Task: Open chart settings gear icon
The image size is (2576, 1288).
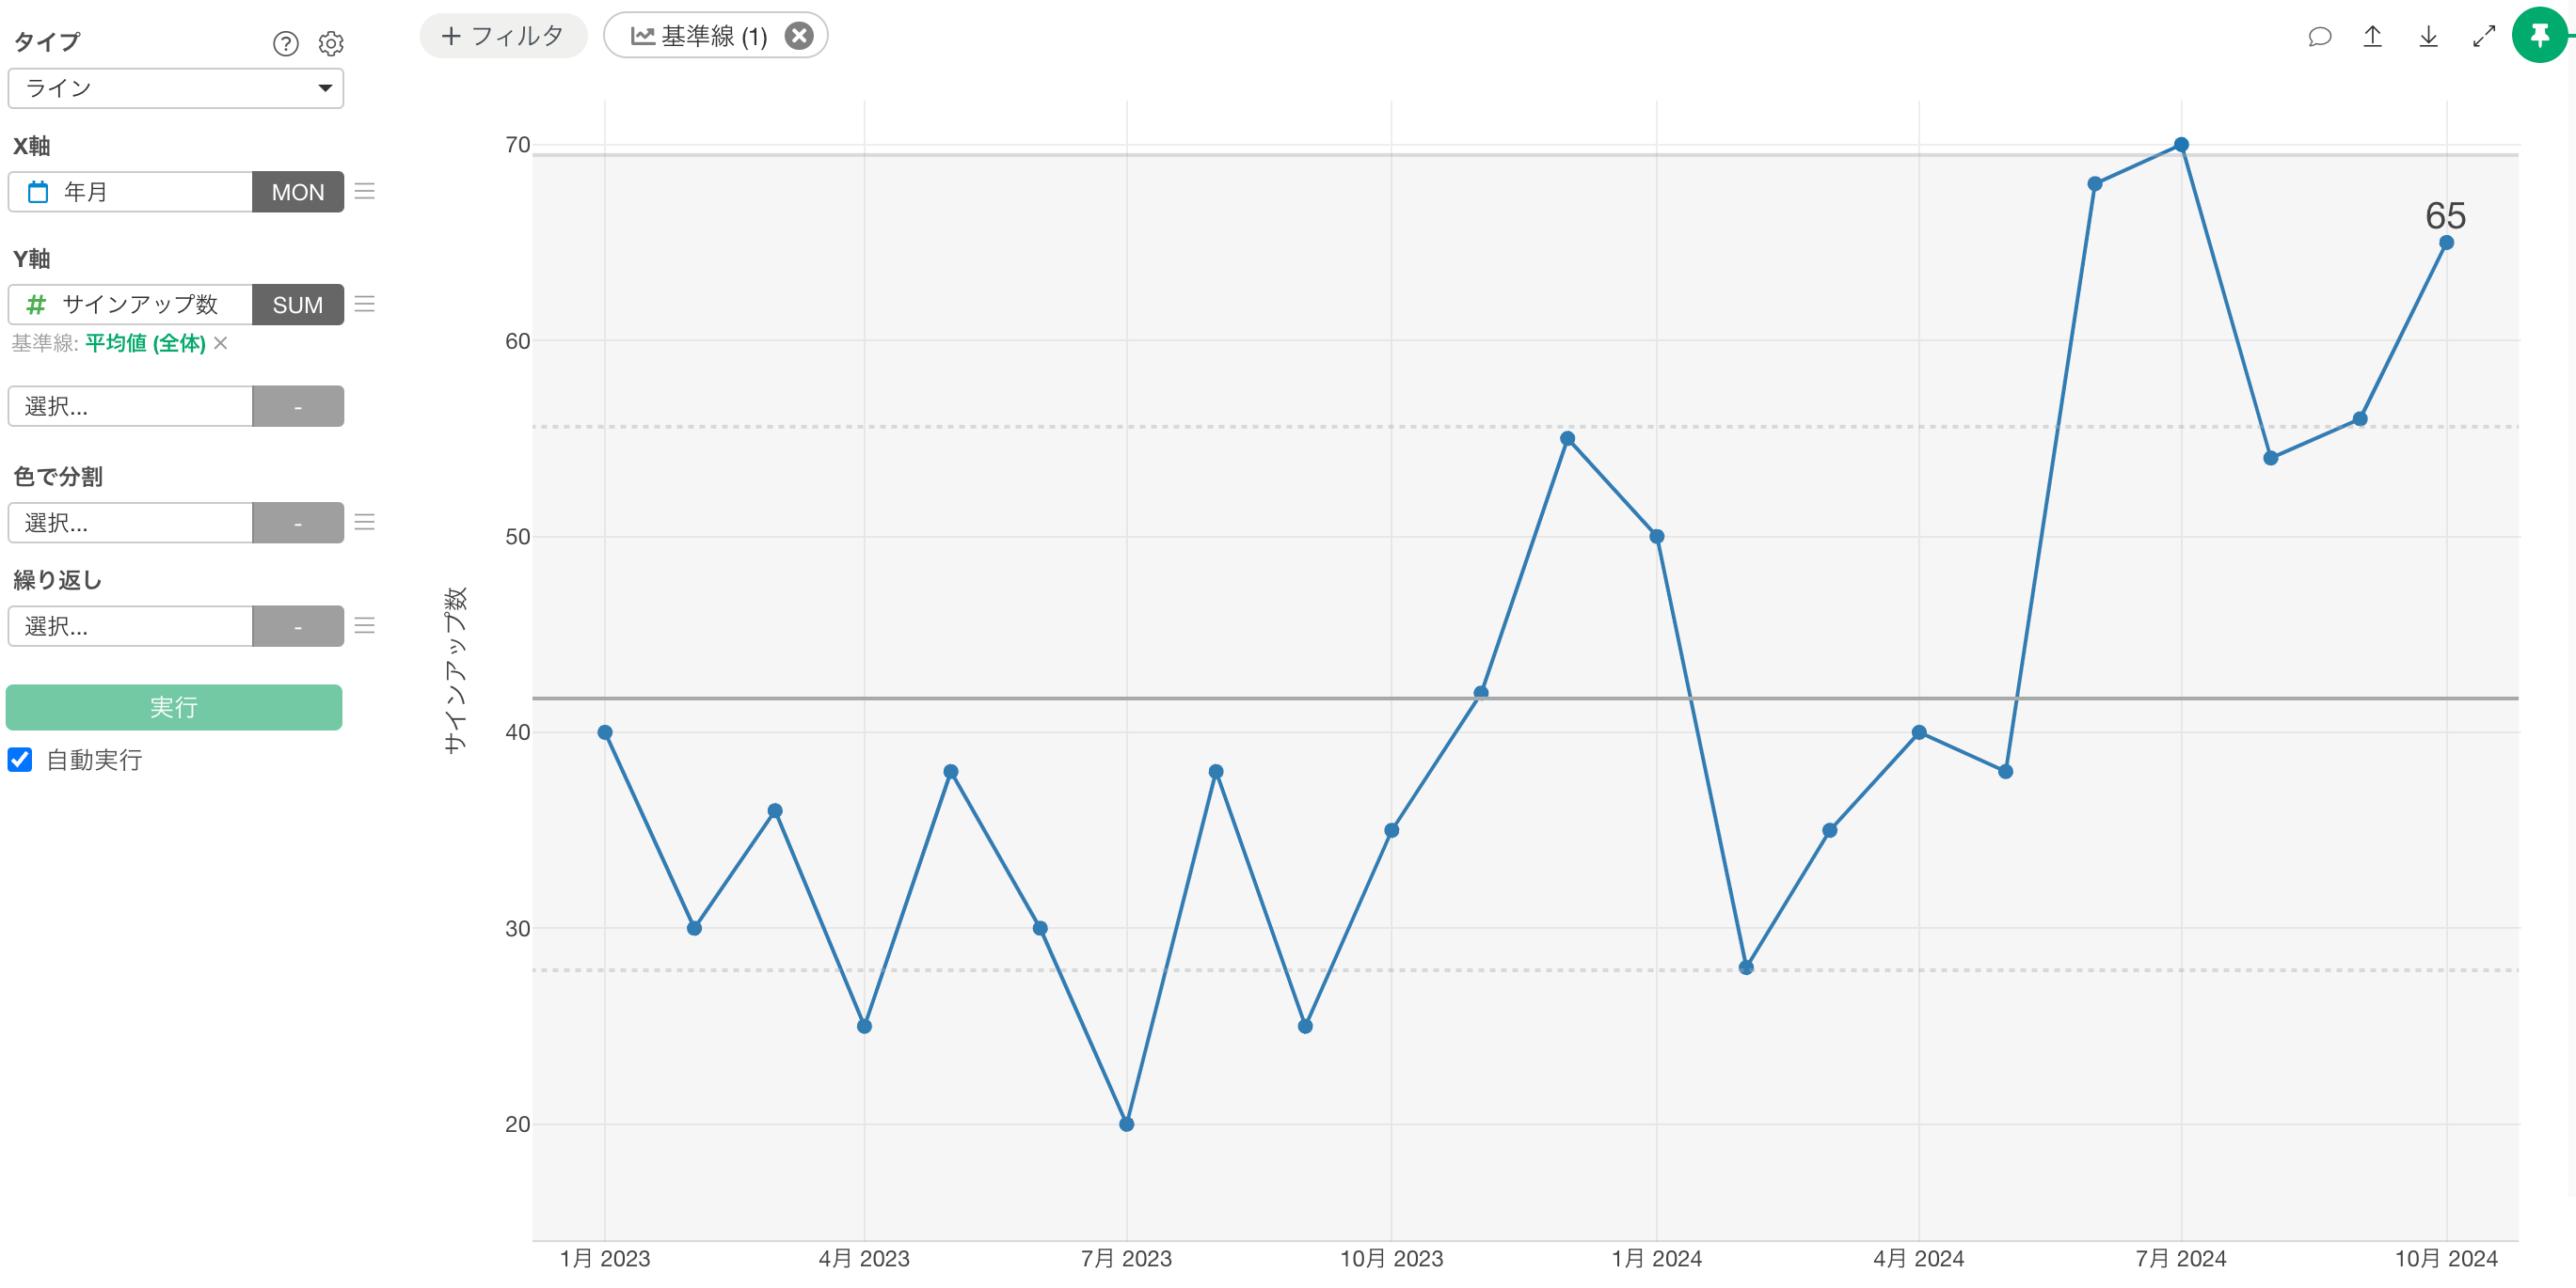Action: click(x=331, y=44)
